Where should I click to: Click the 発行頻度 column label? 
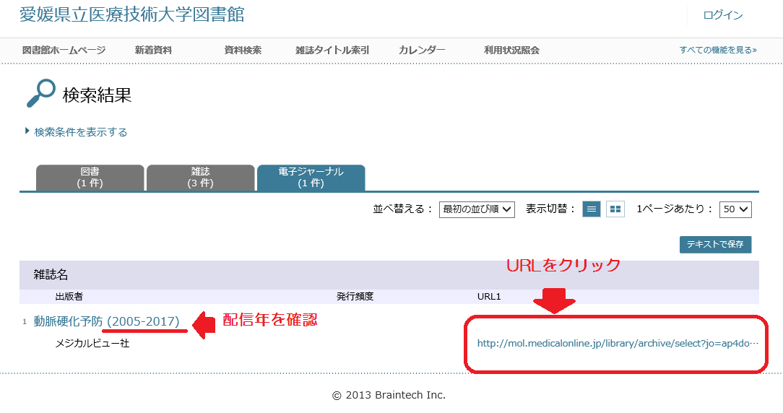pos(355,296)
